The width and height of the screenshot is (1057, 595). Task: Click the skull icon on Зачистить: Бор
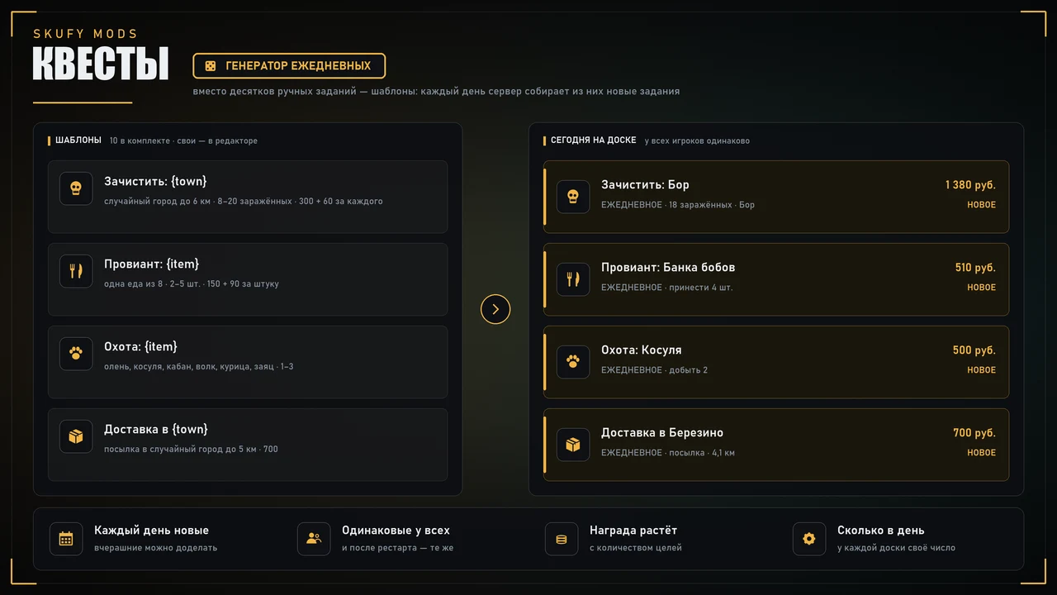click(573, 197)
